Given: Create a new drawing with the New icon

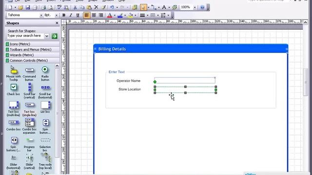Looking at the screenshot, I should pyautogui.click(x=10, y=8).
